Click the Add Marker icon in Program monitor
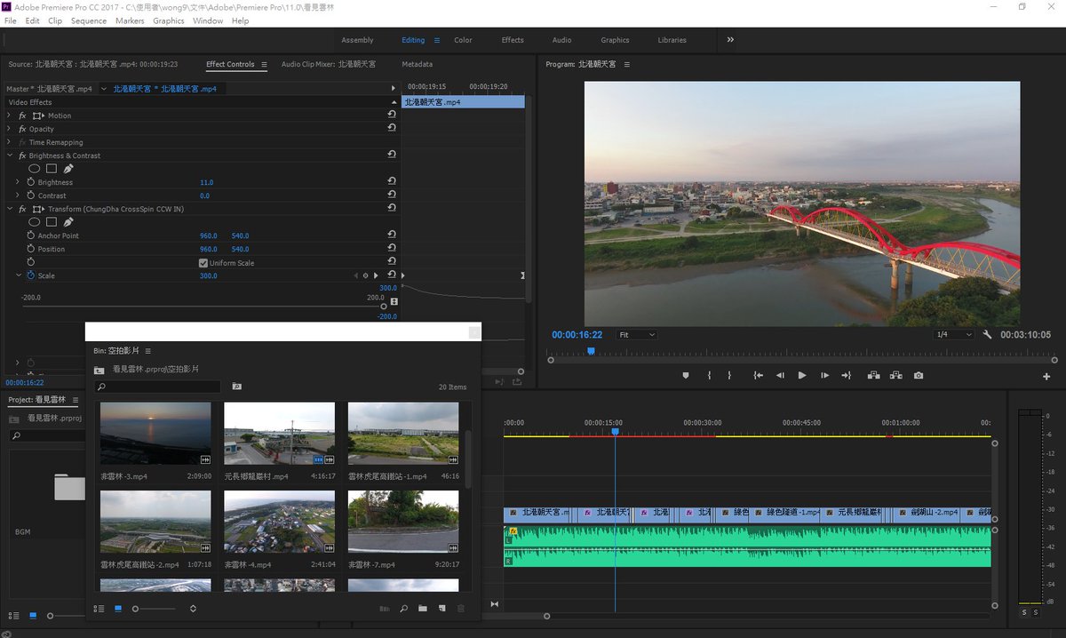 click(x=685, y=376)
